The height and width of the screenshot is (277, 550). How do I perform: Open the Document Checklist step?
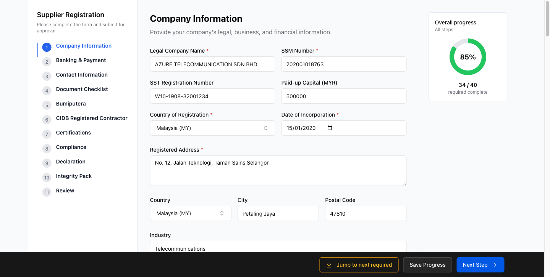tap(82, 89)
